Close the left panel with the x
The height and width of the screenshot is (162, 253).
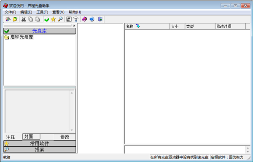click(x=74, y=26)
